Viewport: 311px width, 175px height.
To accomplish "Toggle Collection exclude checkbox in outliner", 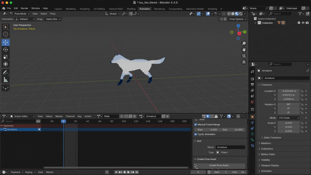I will [299, 23].
